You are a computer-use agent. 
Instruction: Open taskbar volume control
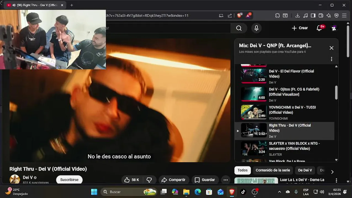pyautogui.click(x=322, y=192)
